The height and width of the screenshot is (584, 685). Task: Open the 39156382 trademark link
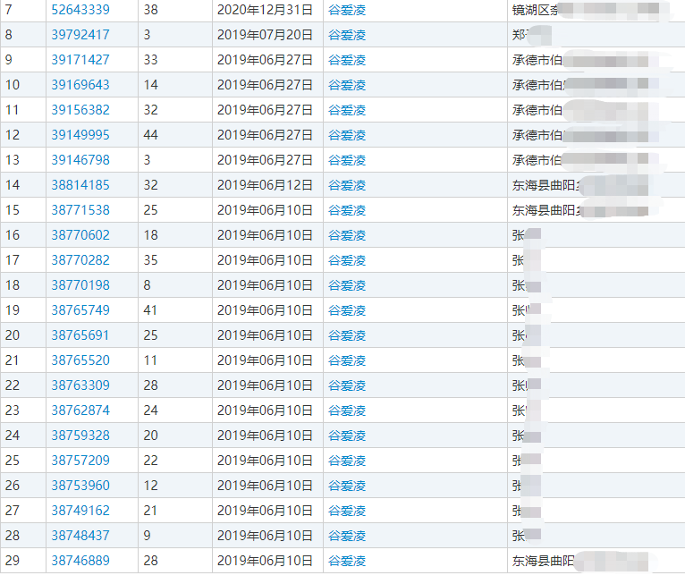coord(80,110)
